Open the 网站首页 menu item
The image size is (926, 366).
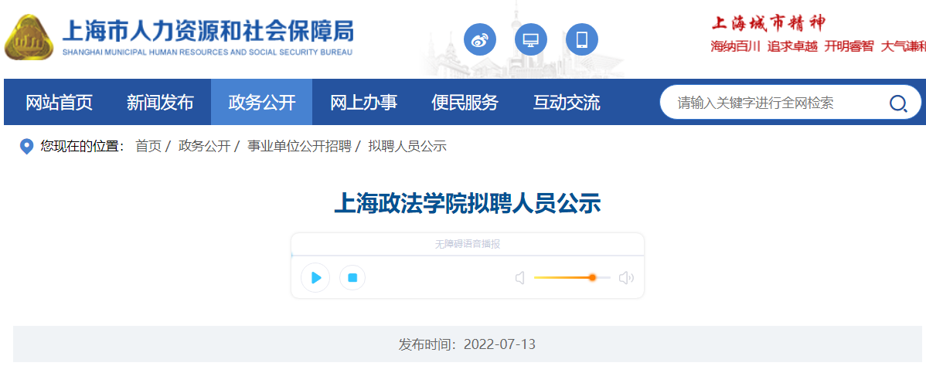59,103
